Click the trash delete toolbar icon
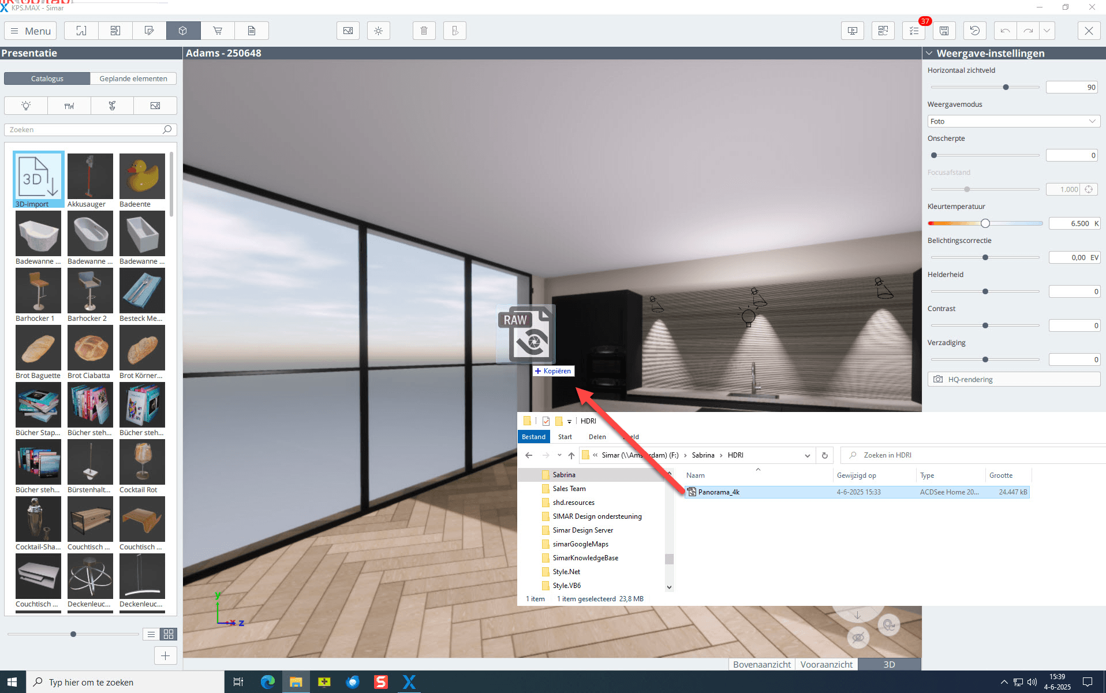The width and height of the screenshot is (1106, 693). coord(424,31)
